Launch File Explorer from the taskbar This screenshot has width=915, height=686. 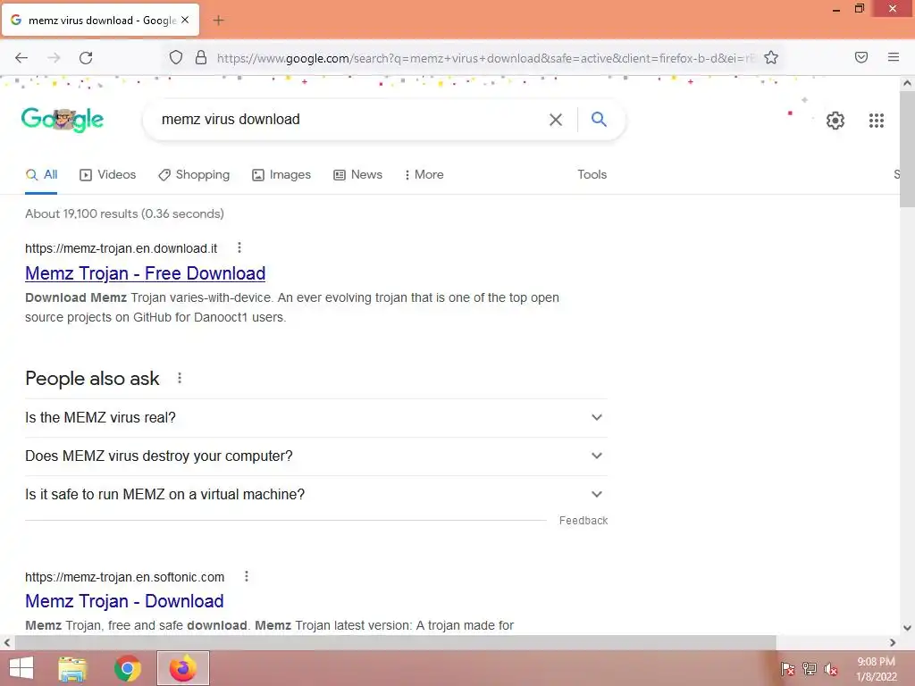click(x=72, y=668)
